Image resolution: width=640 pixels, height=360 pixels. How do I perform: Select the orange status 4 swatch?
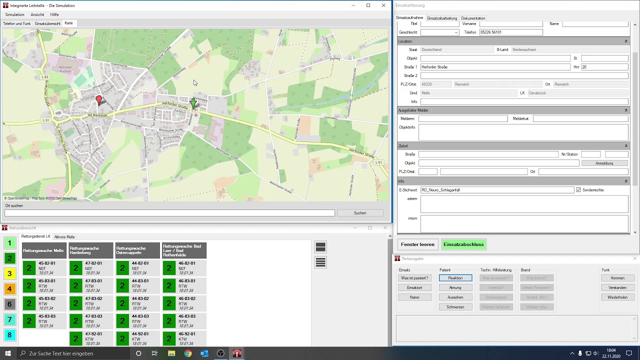pyautogui.click(x=9, y=289)
